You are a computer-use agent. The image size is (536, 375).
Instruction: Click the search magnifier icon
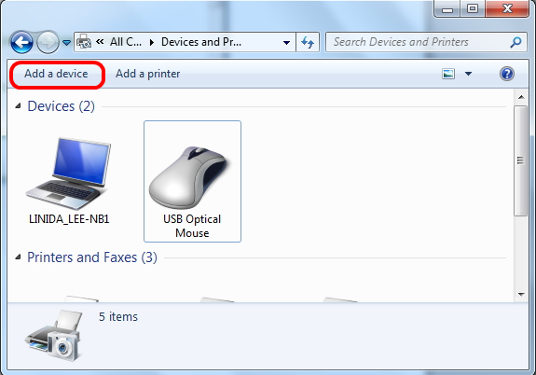515,42
